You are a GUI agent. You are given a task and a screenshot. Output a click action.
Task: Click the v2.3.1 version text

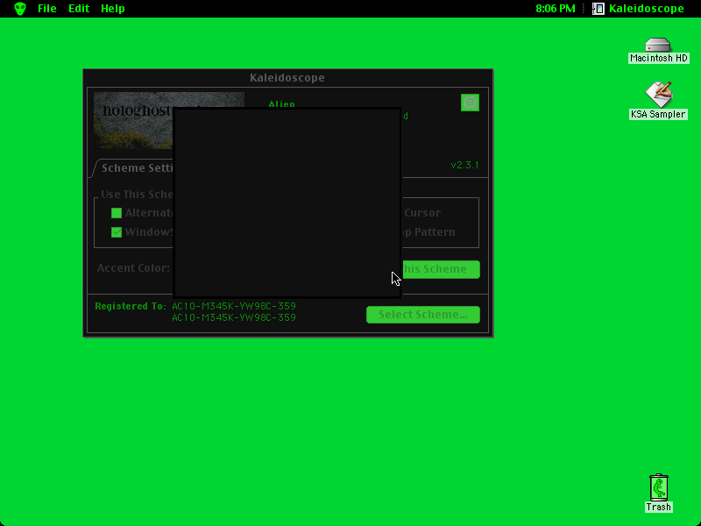coord(464,165)
